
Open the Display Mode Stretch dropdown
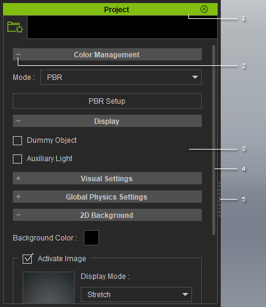click(136, 294)
